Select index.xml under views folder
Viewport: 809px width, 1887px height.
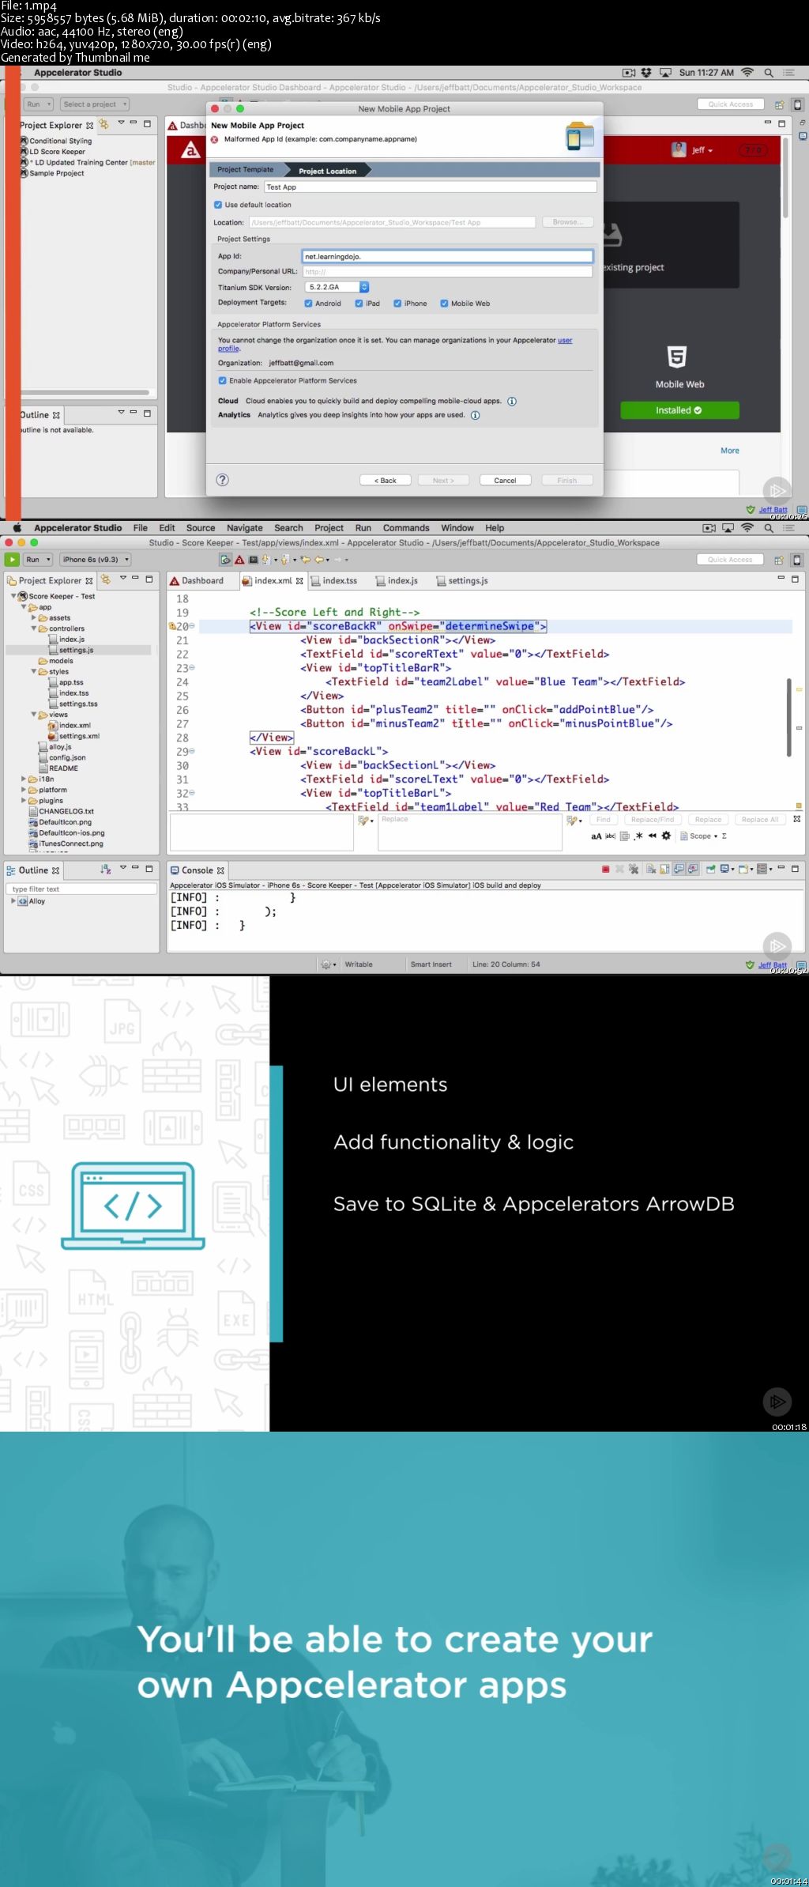[75, 725]
